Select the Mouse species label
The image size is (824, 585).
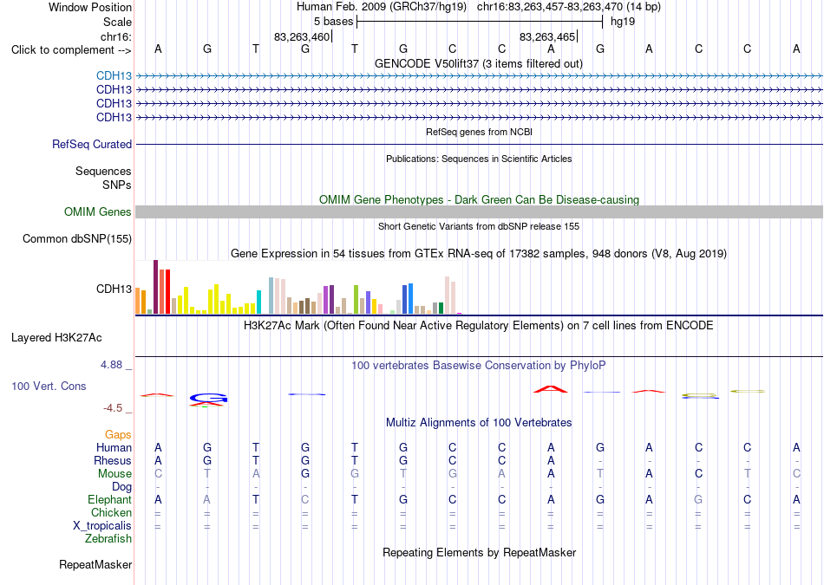coord(114,474)
